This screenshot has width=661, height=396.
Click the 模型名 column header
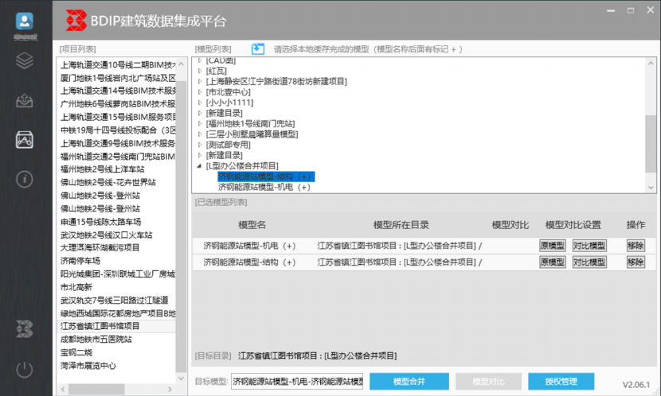[x=252, y=225]
